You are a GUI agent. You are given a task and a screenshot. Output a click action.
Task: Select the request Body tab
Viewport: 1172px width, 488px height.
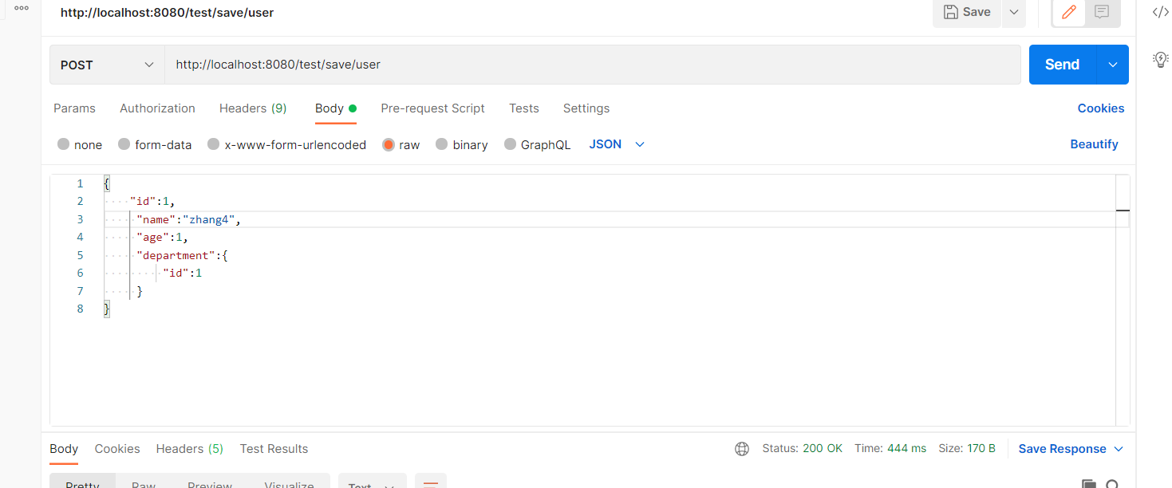coord(335,108)
